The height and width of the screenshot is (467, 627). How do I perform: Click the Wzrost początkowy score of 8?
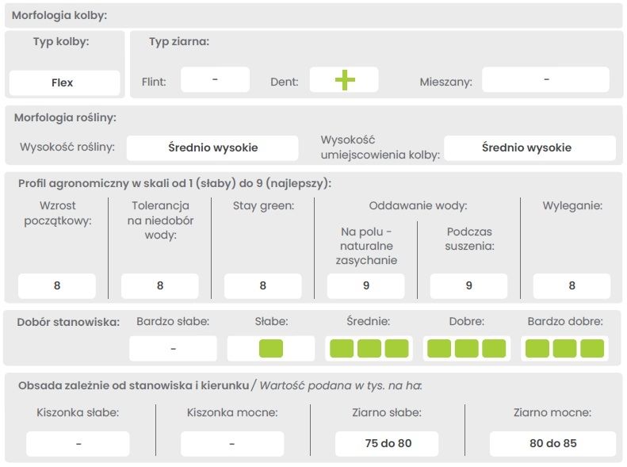coord(57,286)
